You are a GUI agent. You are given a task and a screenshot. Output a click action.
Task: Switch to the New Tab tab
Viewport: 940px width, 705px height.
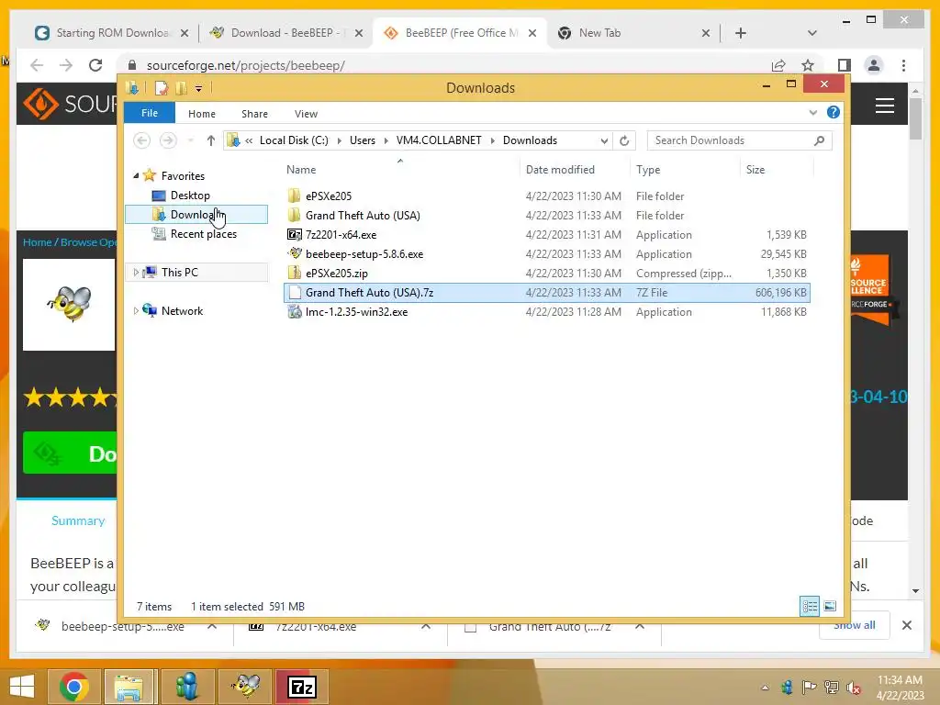633,33
